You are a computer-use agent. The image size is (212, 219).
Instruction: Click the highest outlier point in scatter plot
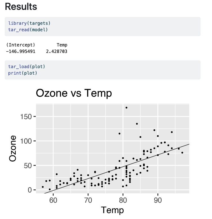(x=127, y=108)
